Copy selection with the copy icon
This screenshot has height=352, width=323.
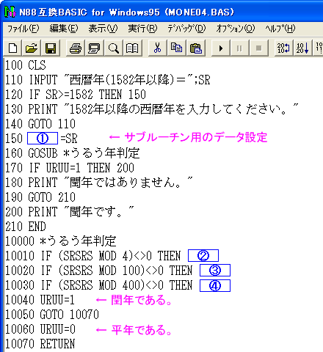point(176,48)
